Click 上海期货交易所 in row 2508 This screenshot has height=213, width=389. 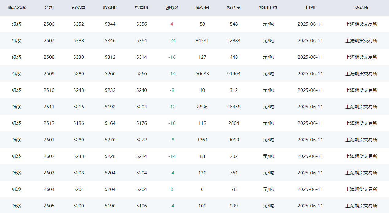coord(361,57)
